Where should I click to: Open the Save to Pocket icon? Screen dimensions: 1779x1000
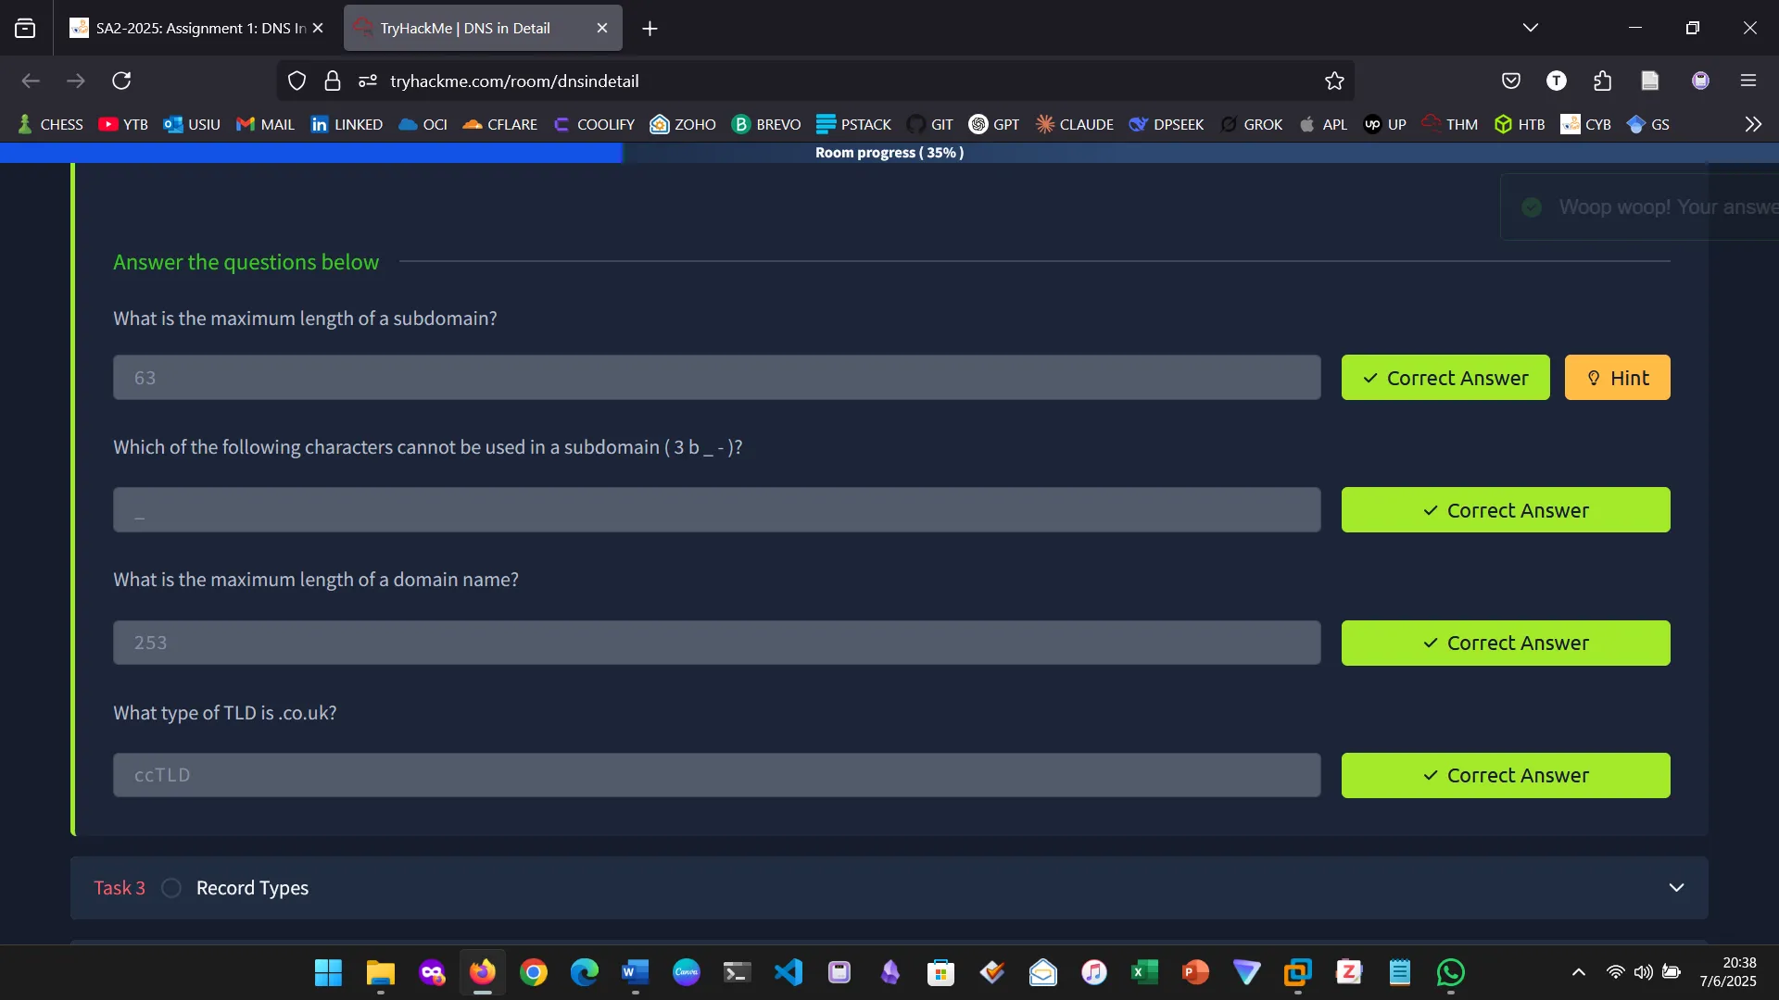click(x=1511, y=81)
